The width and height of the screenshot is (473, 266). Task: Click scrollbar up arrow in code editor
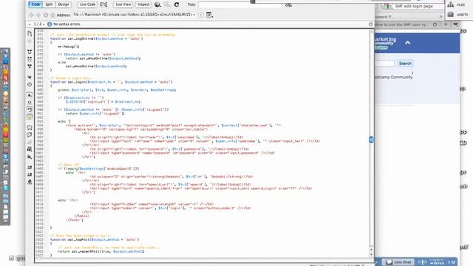point(371,250)
